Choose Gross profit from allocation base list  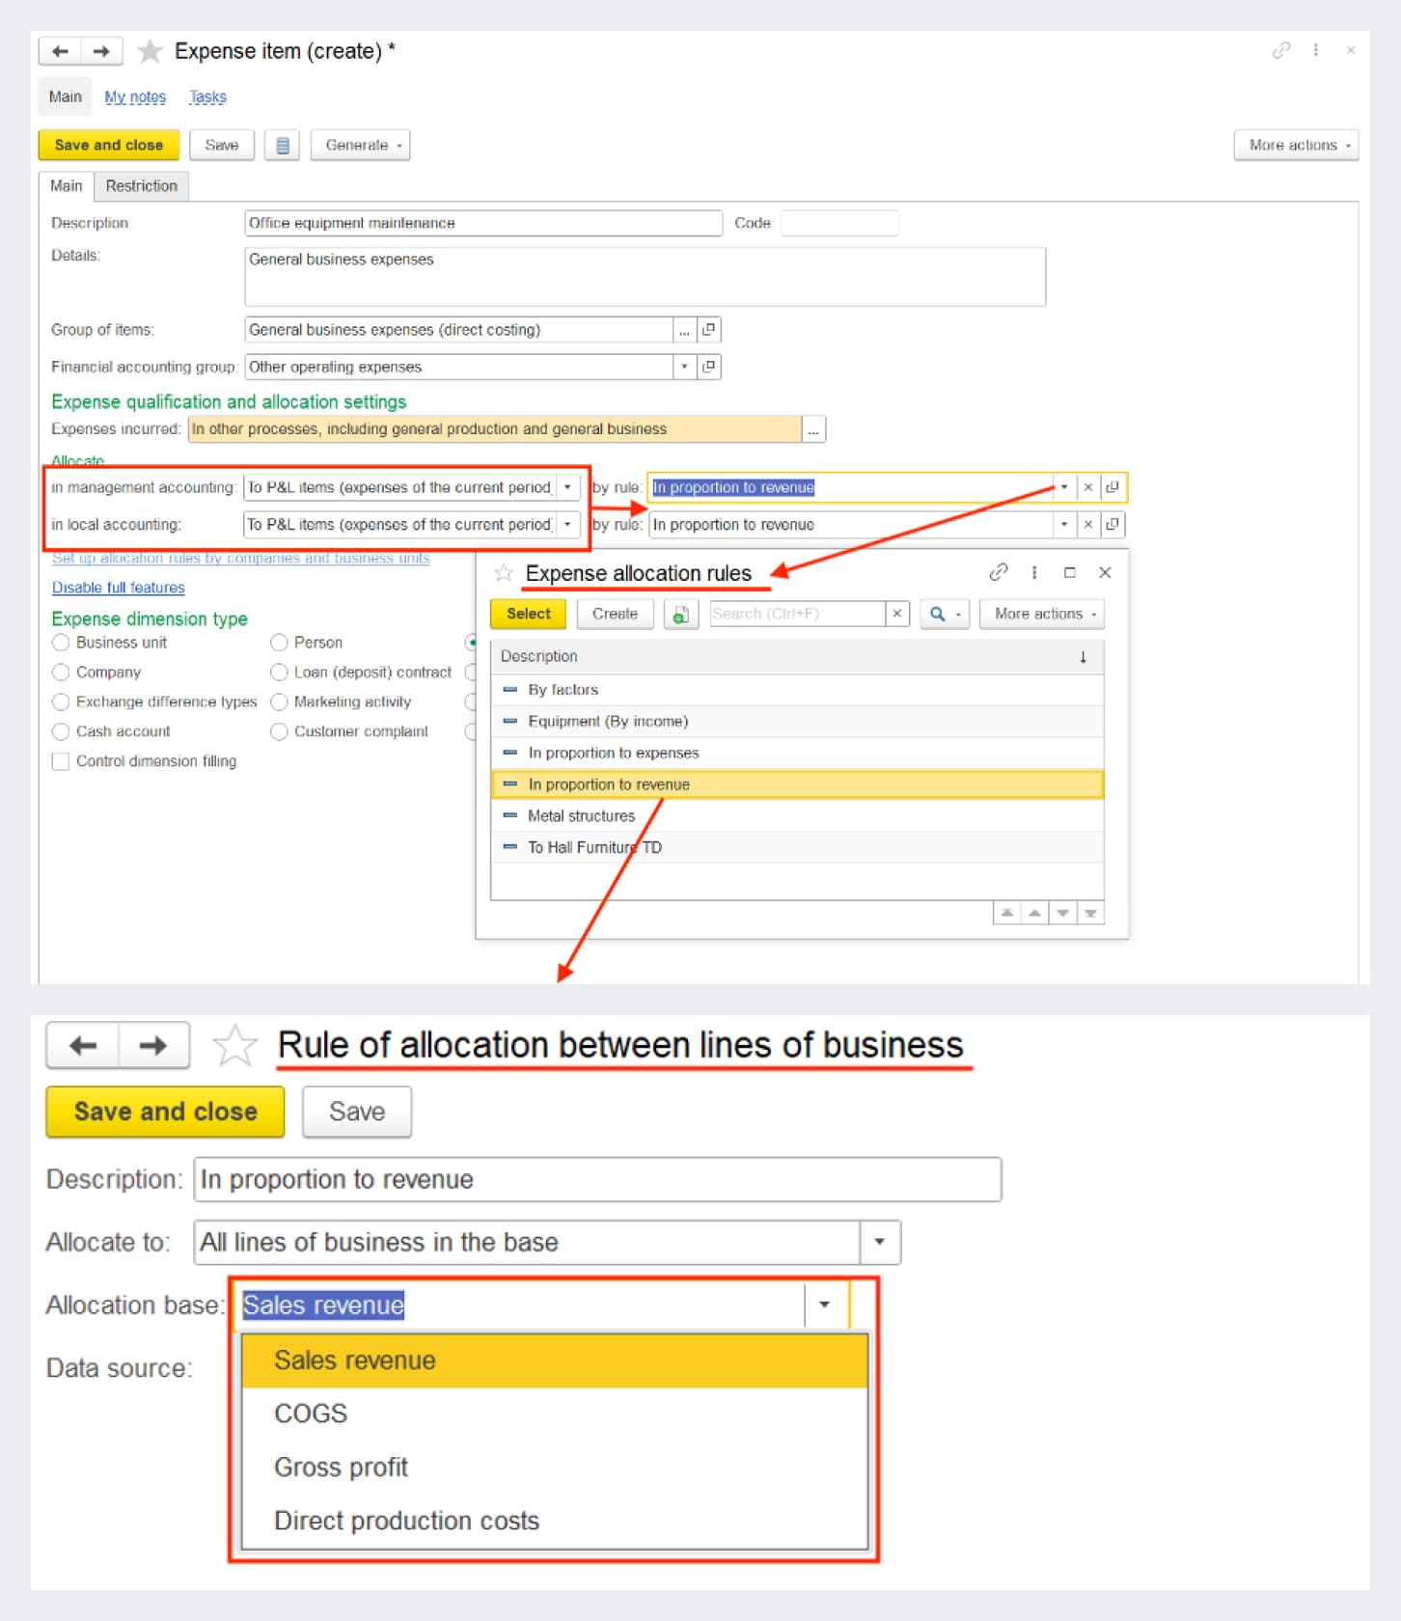click(x=341, y=1467)
